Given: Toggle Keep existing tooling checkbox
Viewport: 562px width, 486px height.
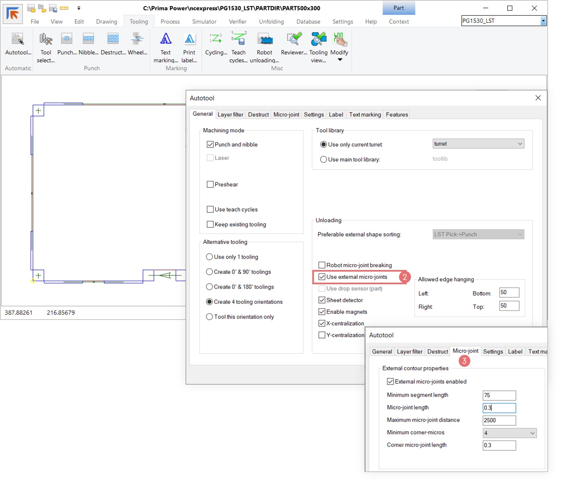Looking at the screenshot, I should [x=210, y=224].
